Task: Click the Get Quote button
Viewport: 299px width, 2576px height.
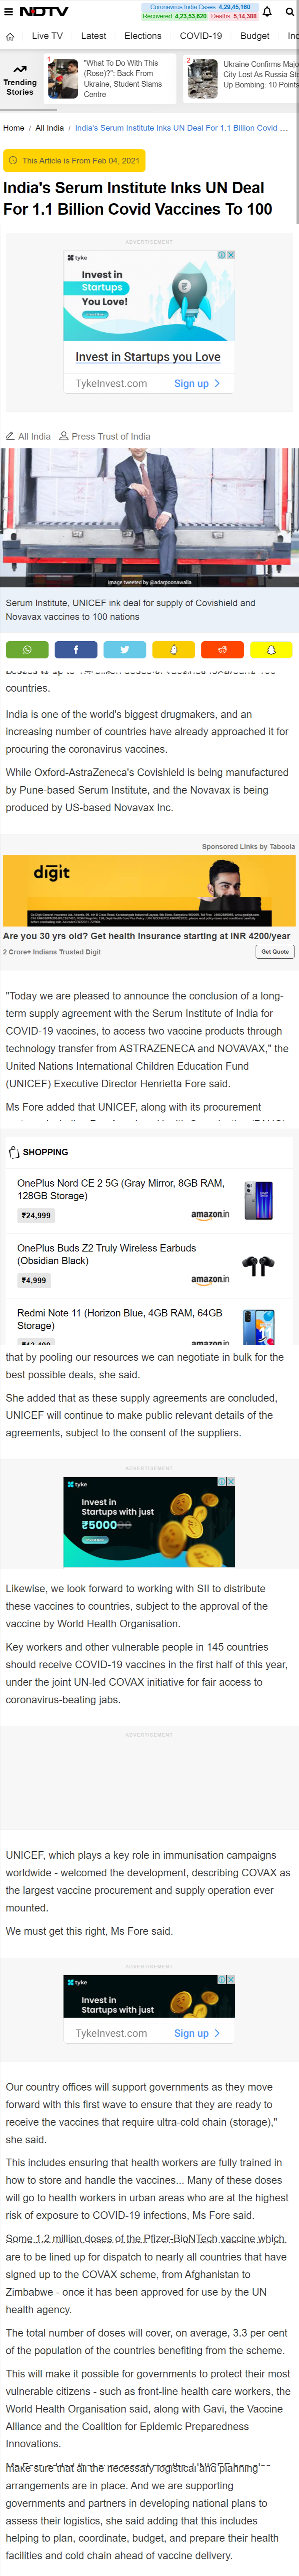Action: [x=275, y=952]
